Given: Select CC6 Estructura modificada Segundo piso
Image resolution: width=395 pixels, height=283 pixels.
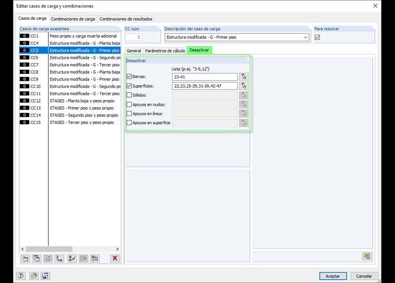Looking at the screenshot, I should (70, 58).
